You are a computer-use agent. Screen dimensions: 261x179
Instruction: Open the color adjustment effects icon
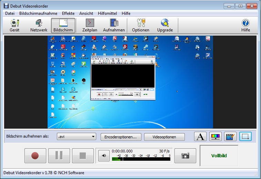pyautogui.click(x=215, y=137)
